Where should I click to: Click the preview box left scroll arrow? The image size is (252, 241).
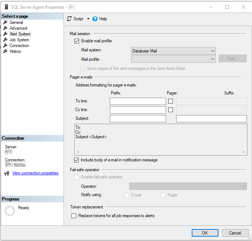pyautogui.click(x=78, y=152)
